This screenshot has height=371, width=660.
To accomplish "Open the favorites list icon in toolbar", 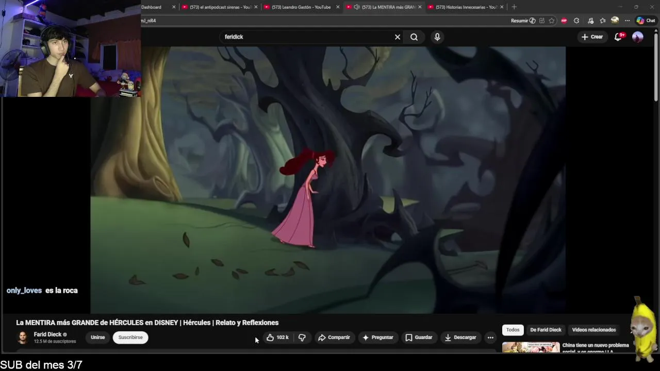I will (602, 21).
